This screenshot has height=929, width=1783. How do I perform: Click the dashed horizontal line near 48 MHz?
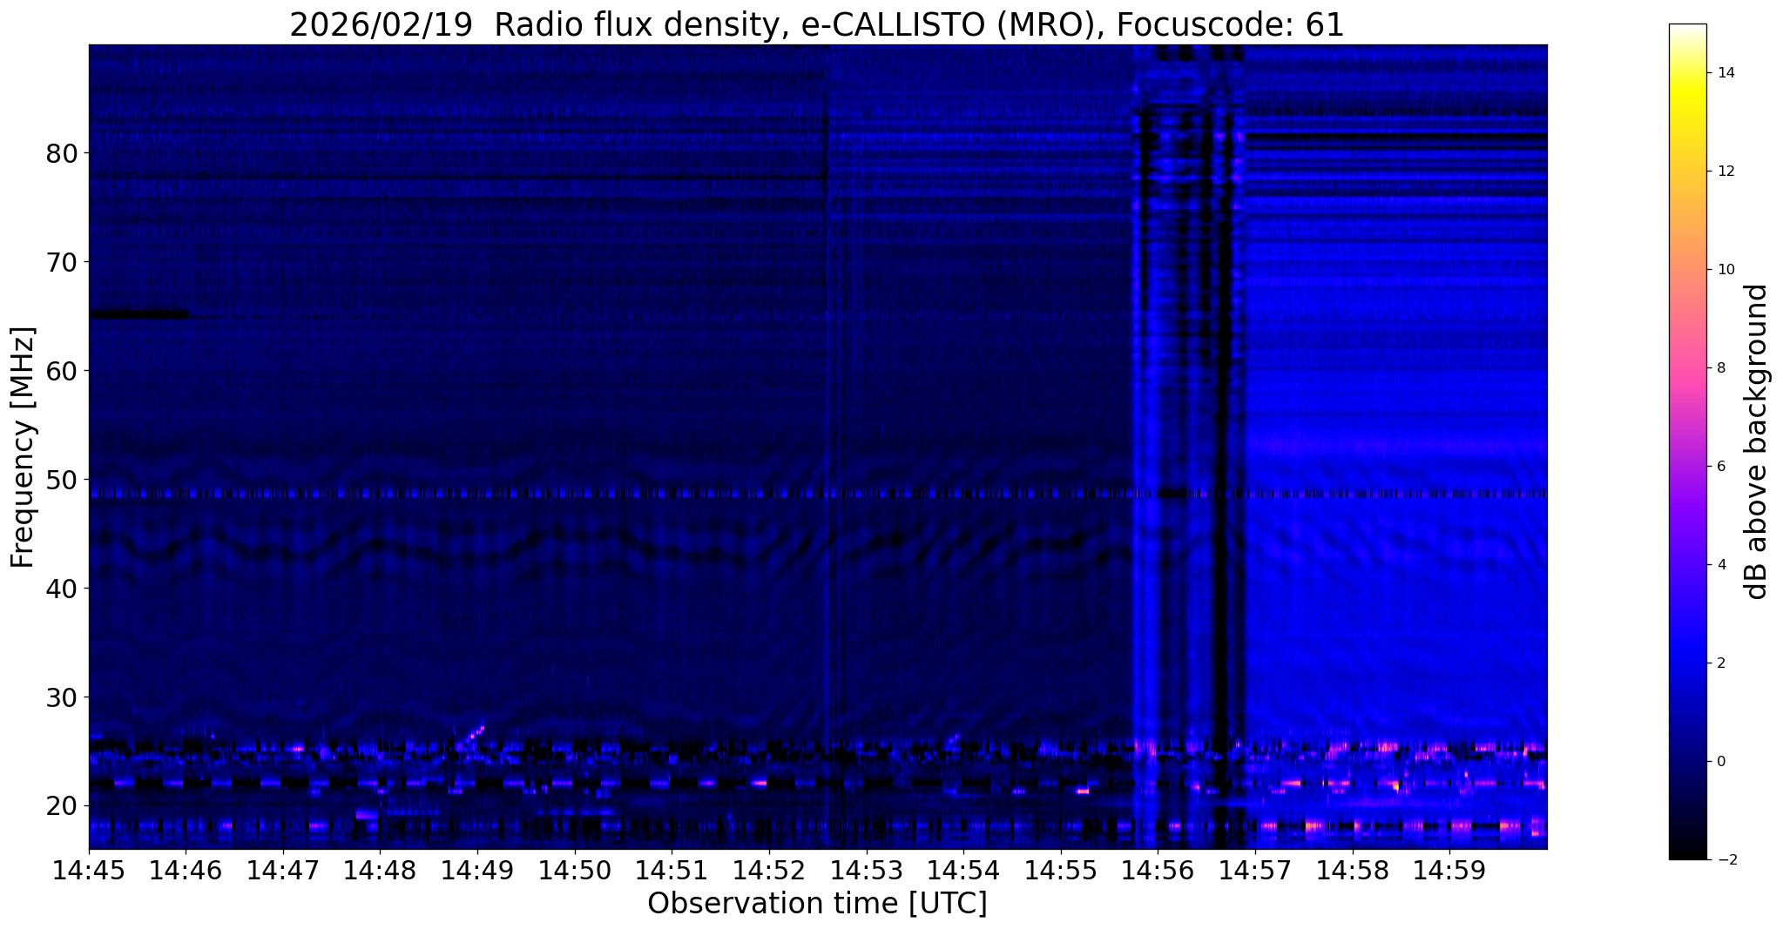coord(610,494)
